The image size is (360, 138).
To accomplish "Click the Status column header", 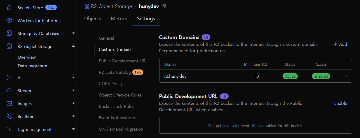I will click(290, 65).
